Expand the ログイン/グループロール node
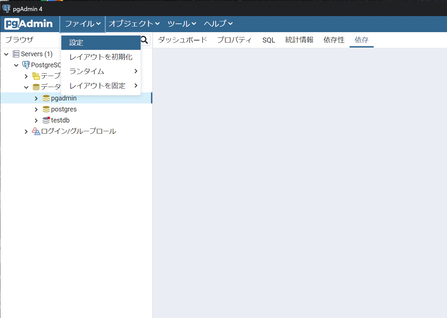Viewport: 447px width, 318px height. [x=26, y=132]
